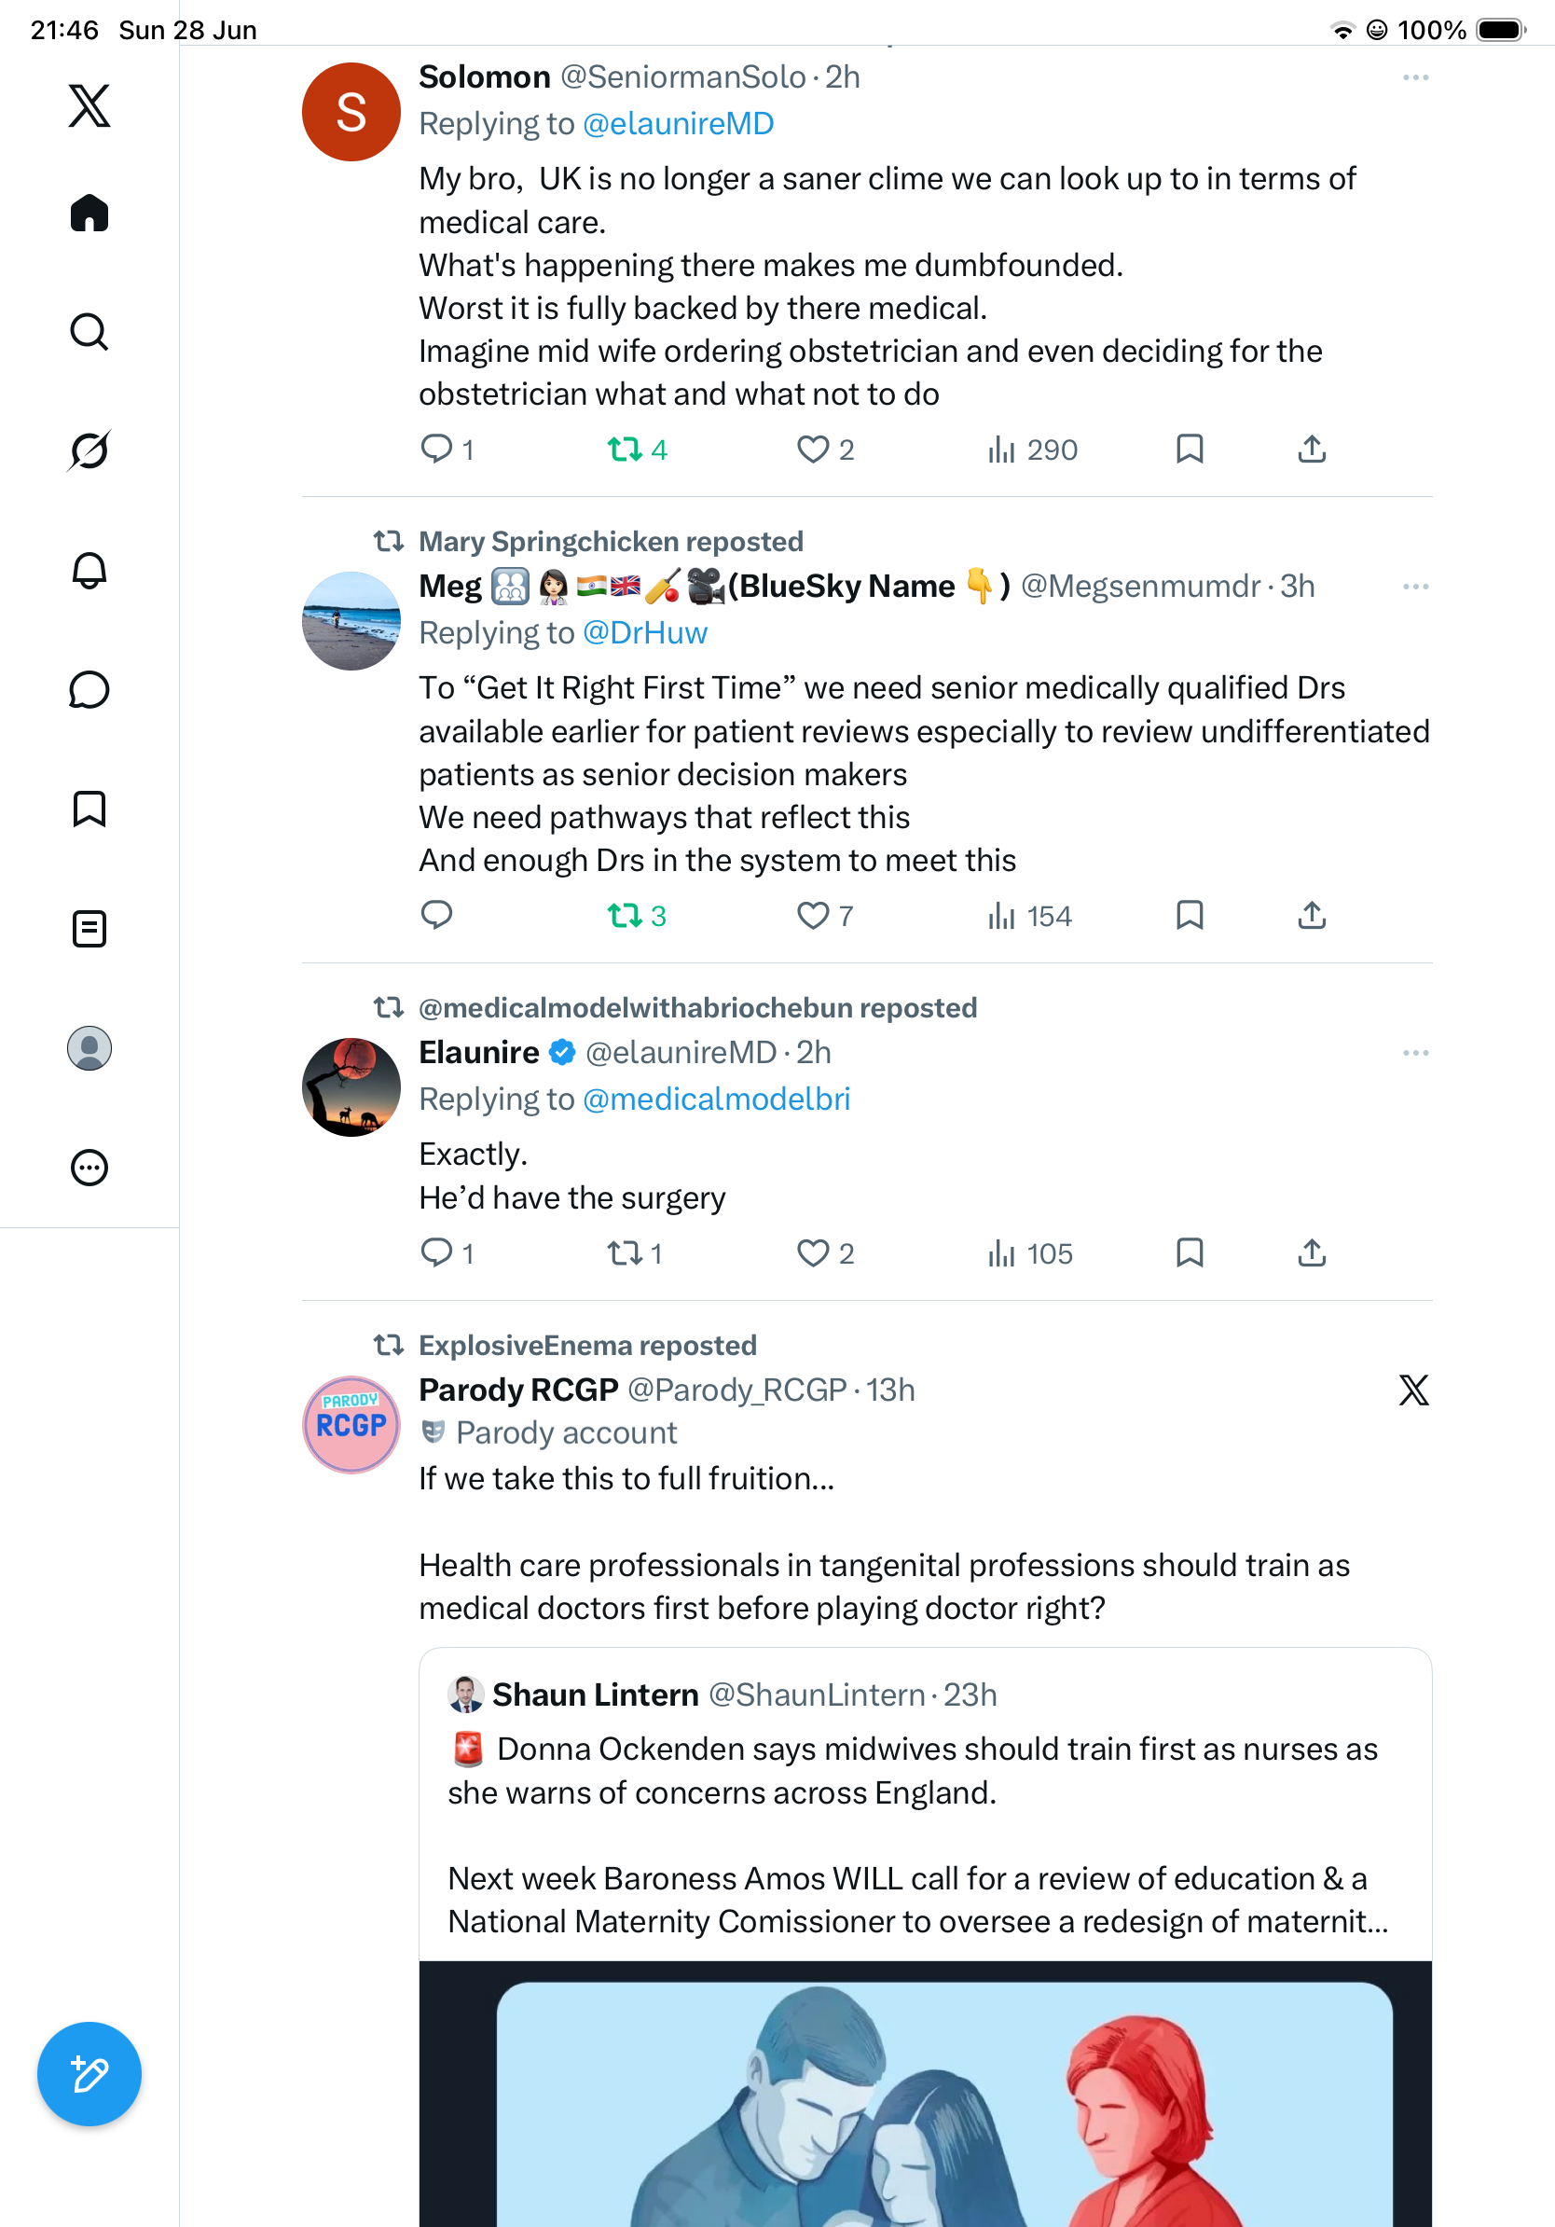The image size is (1555, 2227).
Task: Open Search from the sidebar
Action: point(89,332)
